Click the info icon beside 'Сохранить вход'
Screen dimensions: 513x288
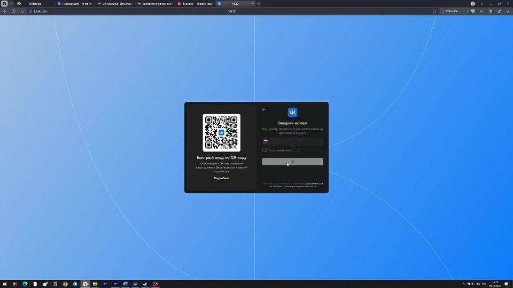[298, 150]
